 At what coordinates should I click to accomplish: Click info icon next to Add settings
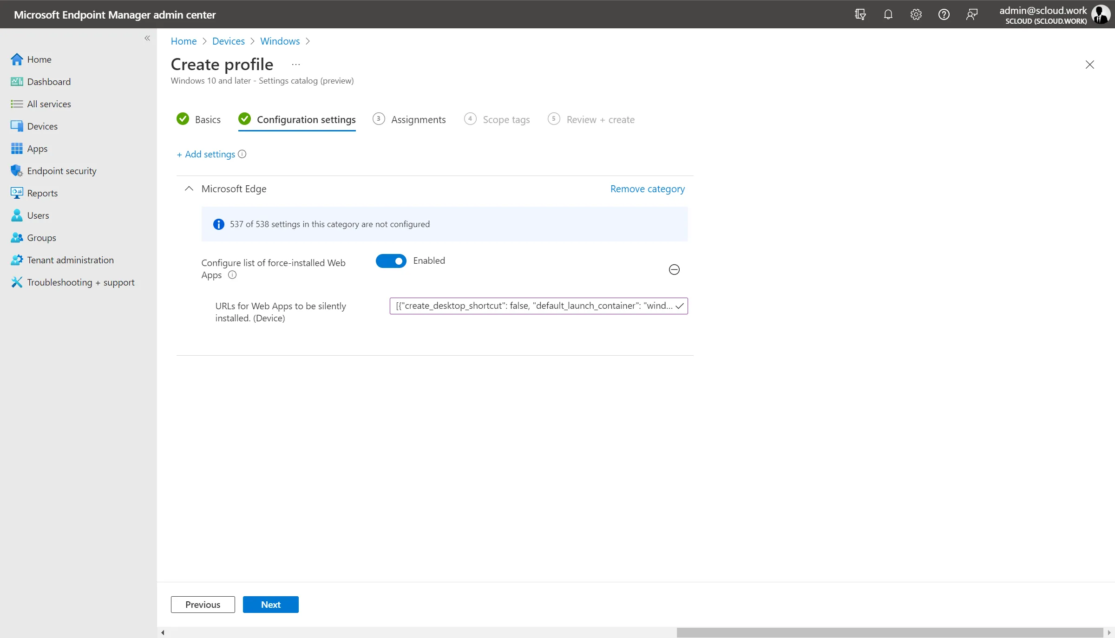pos(242,154)
